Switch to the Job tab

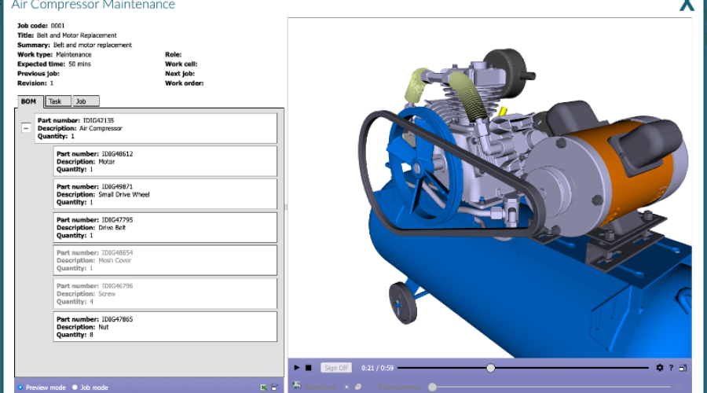point(84,101)
